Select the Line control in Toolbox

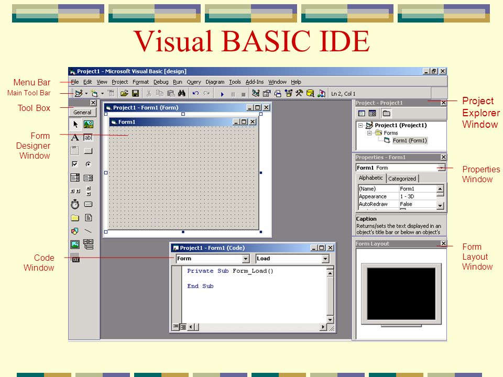point(88,231)
